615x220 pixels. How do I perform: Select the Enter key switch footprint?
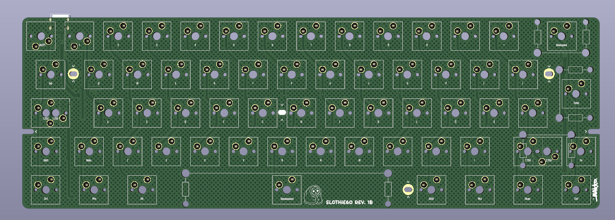(x=576, y=94)
